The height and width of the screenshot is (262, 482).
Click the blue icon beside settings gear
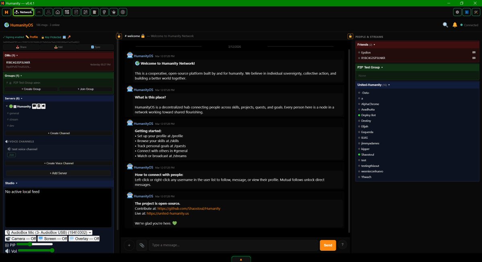(467, 12)
